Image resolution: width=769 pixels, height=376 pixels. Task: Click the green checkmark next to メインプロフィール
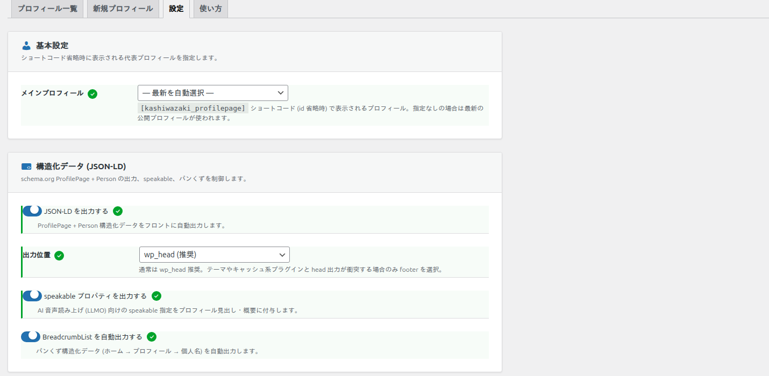(92, 93)
